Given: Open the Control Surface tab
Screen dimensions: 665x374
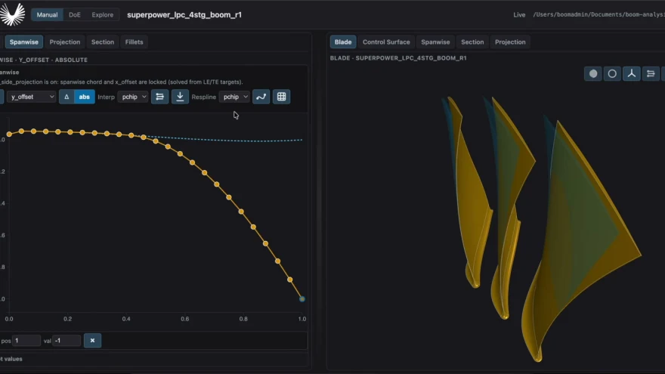Looking at the screenshot, I should click(x=386, y=42).
